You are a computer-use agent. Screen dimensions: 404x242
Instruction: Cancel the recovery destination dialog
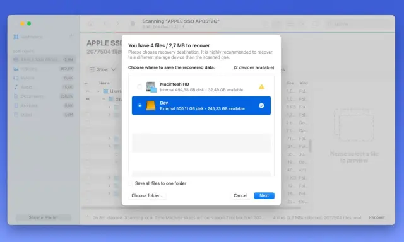[241, 195]
